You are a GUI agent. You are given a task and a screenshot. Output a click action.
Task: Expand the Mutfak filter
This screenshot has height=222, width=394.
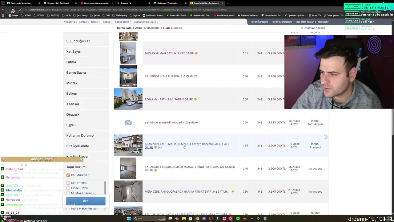pos(86,83)
